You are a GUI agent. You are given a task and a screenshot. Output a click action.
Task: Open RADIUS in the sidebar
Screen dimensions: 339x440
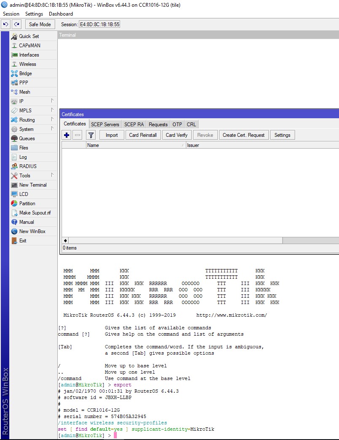click(33, 166)
